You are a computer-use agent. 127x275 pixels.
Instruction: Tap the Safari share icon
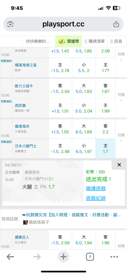116,24
